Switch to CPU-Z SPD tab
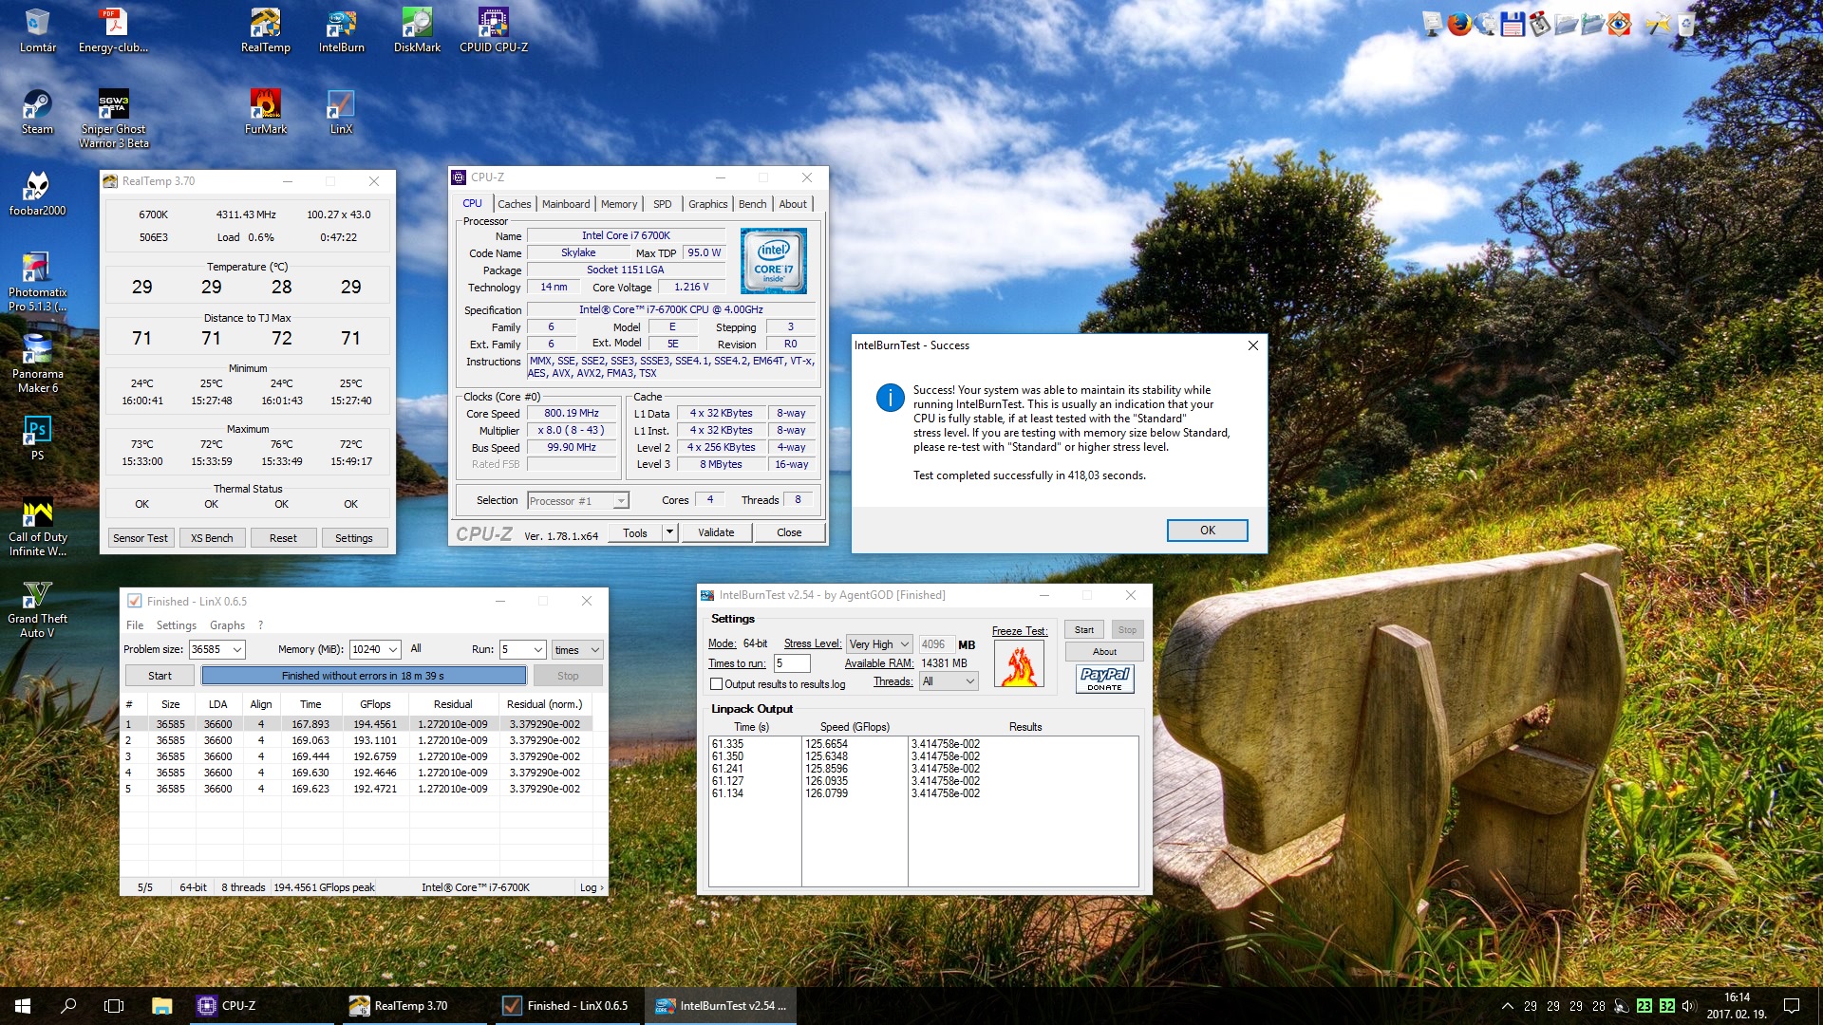Viewport: 1823px width, 1025px height. click(663, 204)
